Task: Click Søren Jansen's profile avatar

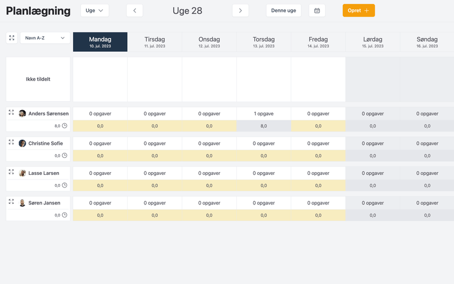Action: pyautogui.click(x=22, y=203)
